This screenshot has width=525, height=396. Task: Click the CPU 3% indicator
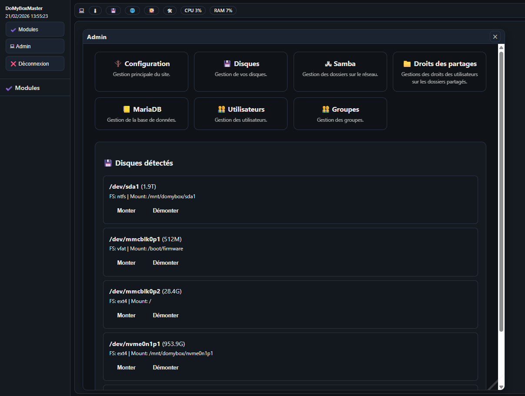pos(193,10)
